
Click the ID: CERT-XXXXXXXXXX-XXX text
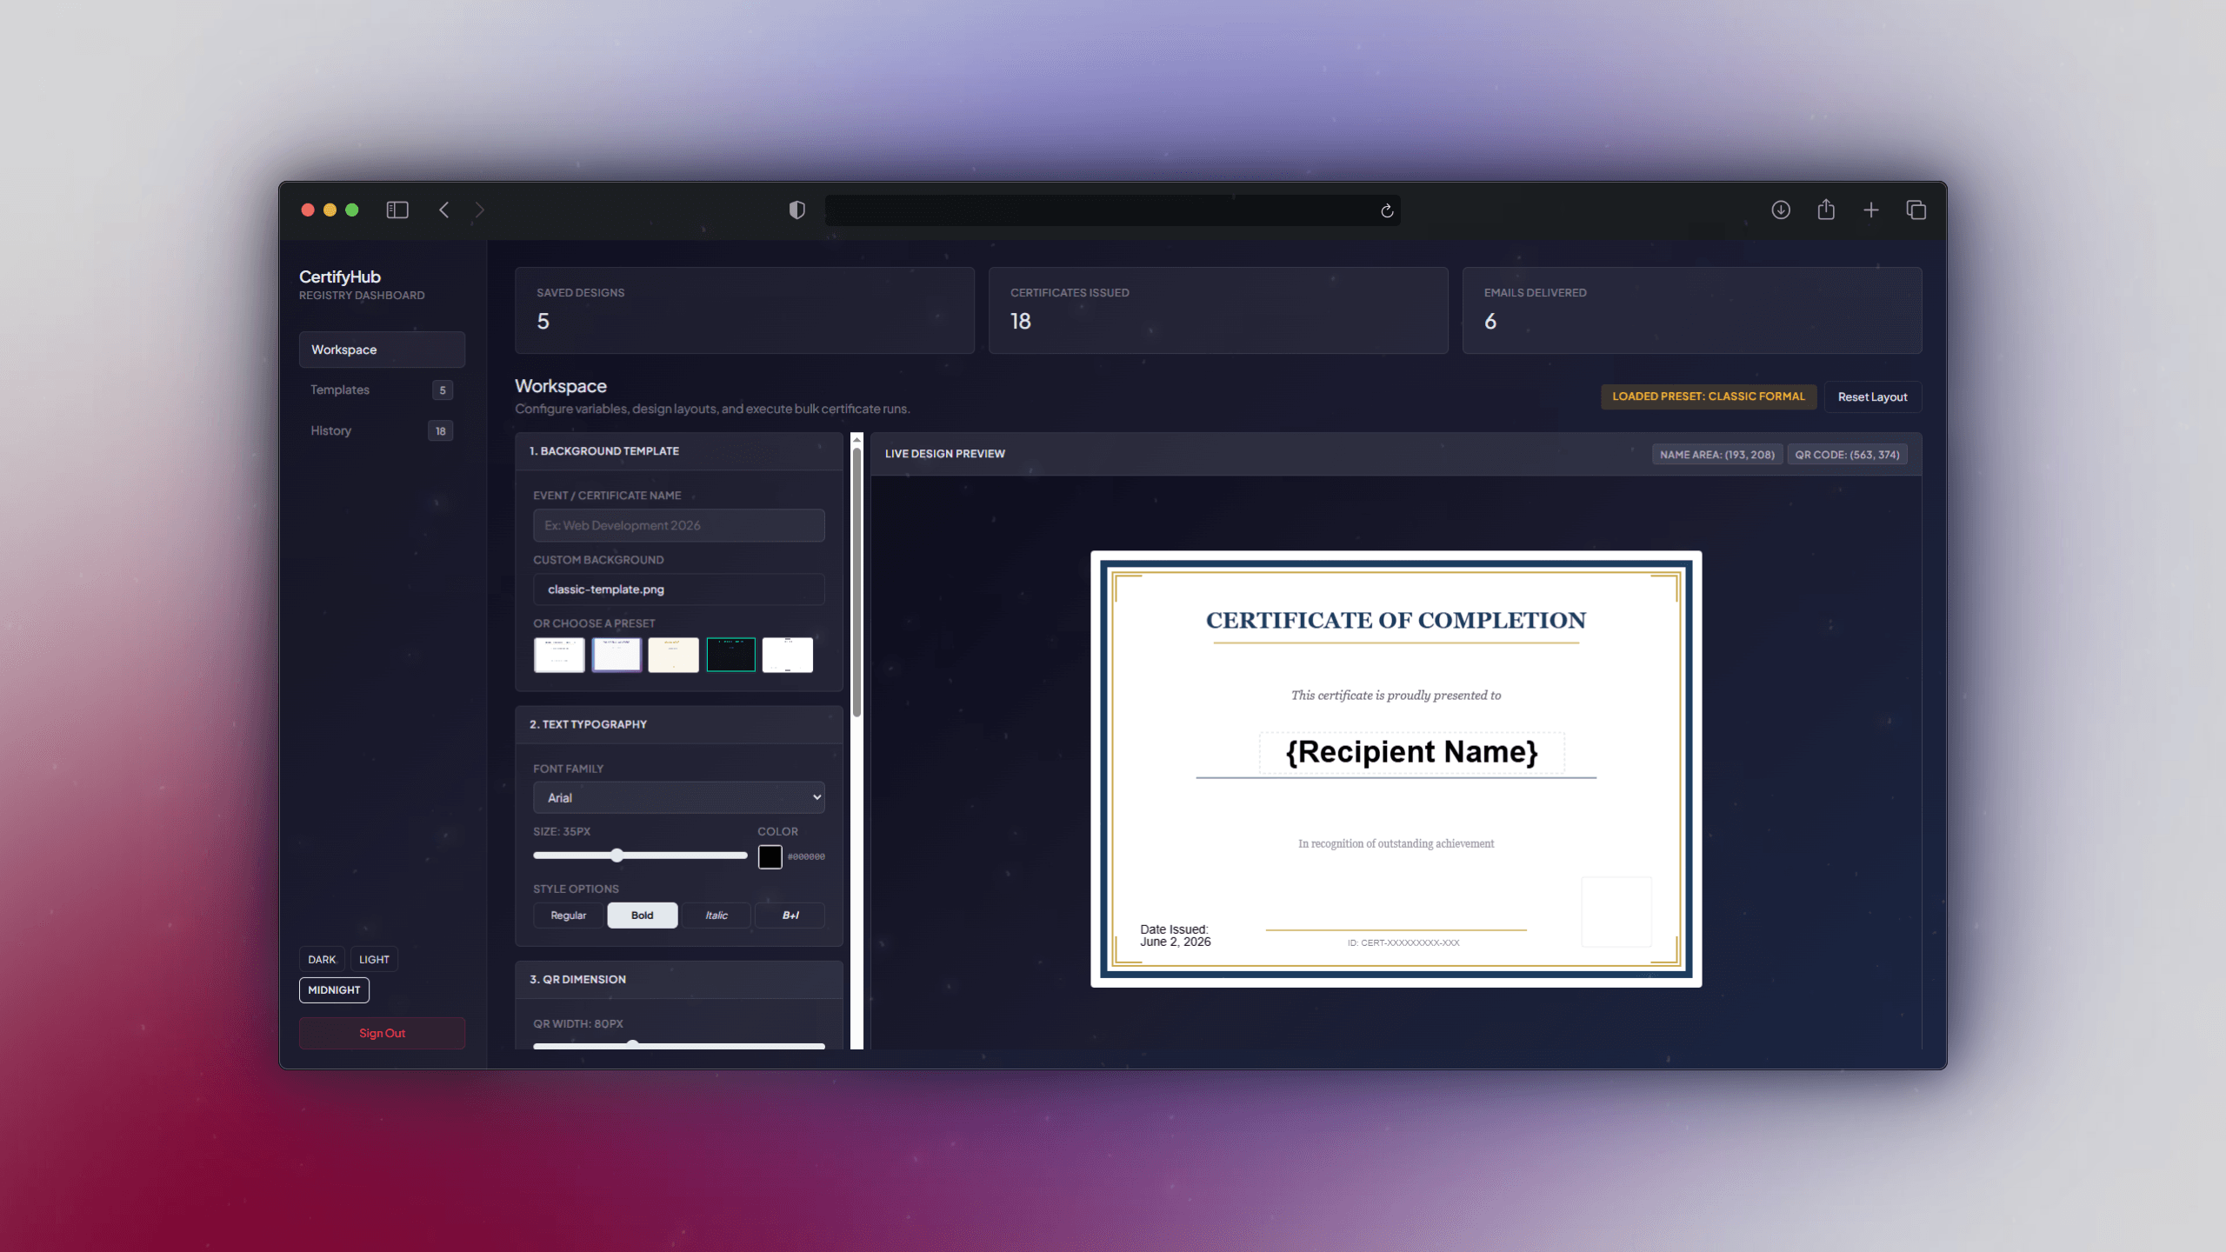coord(1403,942)
